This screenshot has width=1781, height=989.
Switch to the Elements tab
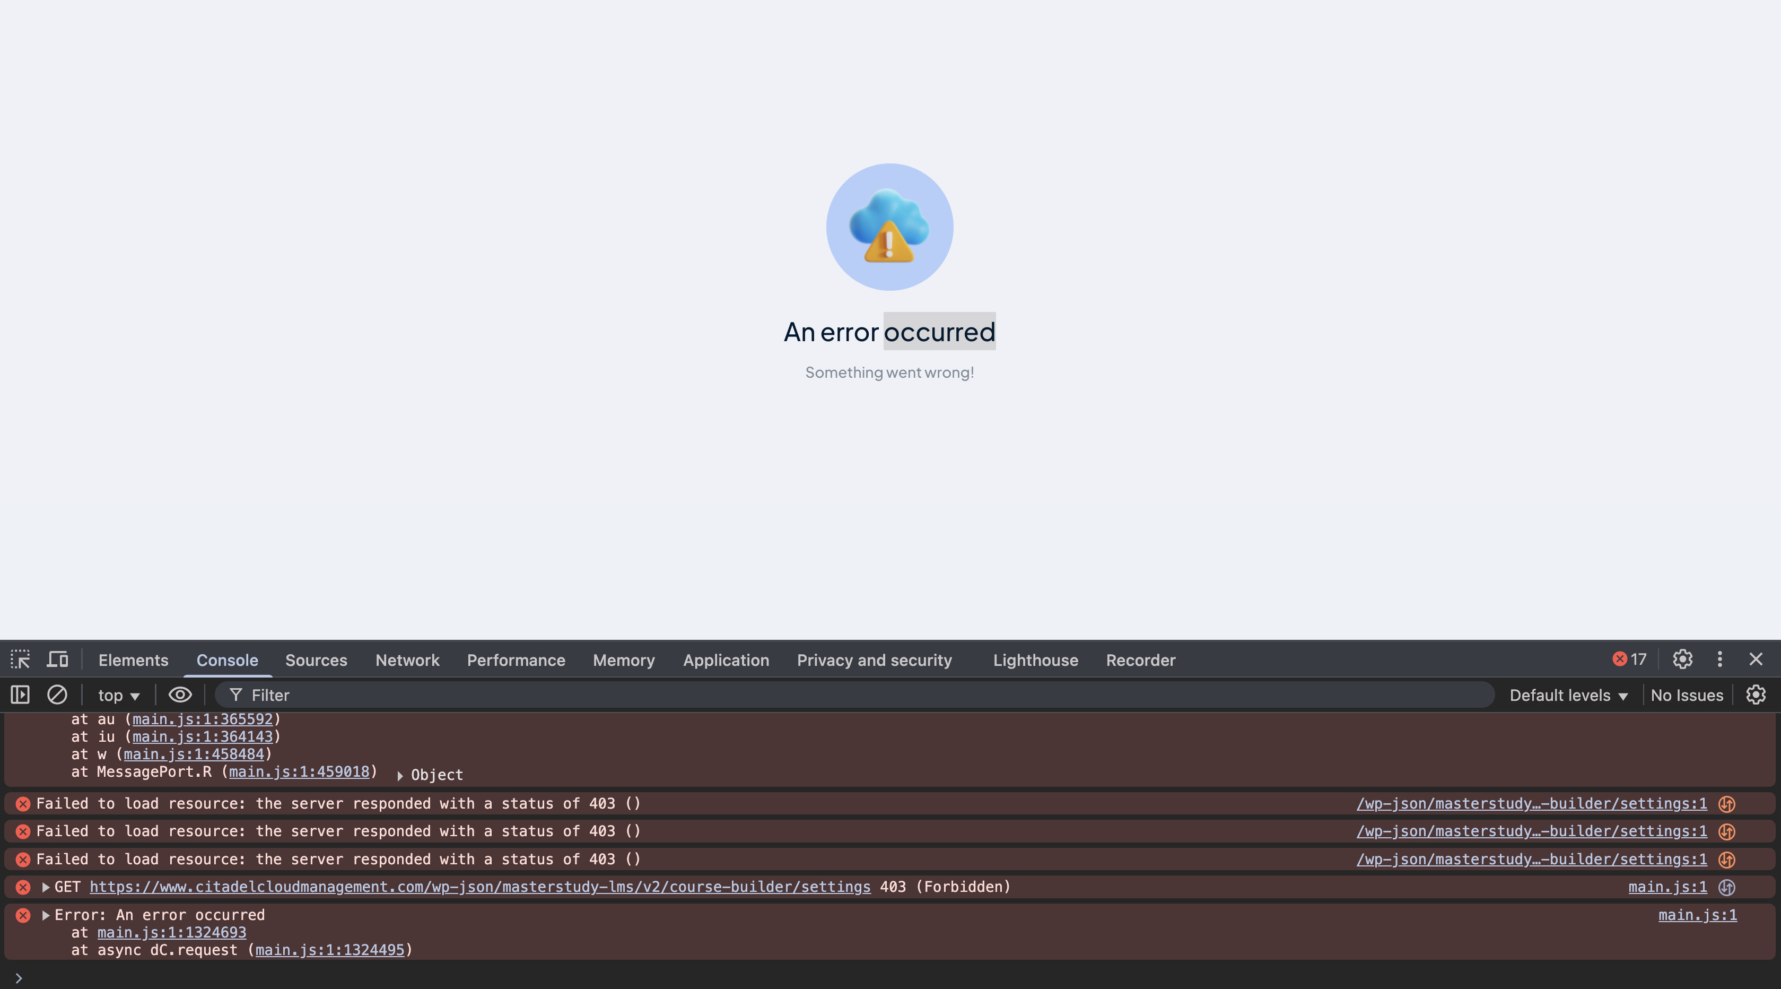click(134, 660)
